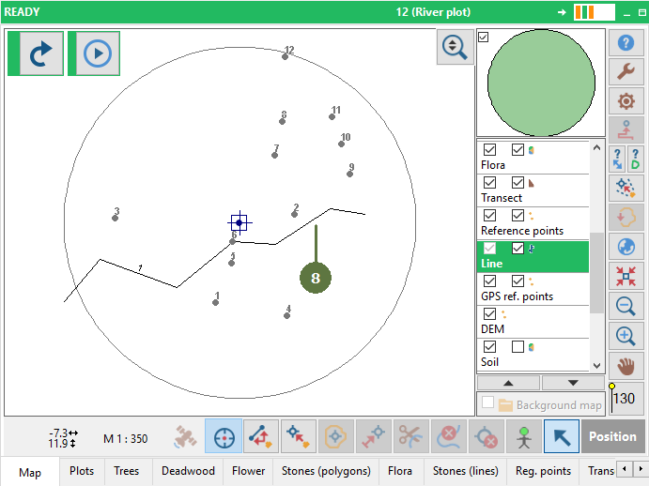This screenshot has width=649, height=486.
Task: Move layer down with black down triangle
Action: pyautogui.click(x=573, y=383)
